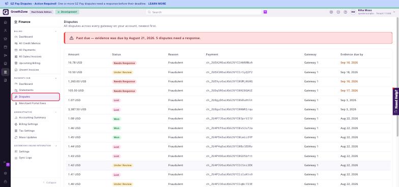Image resolution: width=399 pixels, height=187 pixels.
Task: Collapse the Payments Hub section
Action: 56,78
